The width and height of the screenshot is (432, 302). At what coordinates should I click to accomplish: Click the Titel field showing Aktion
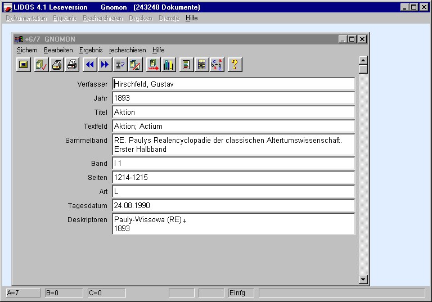click(x=233, y=112)
